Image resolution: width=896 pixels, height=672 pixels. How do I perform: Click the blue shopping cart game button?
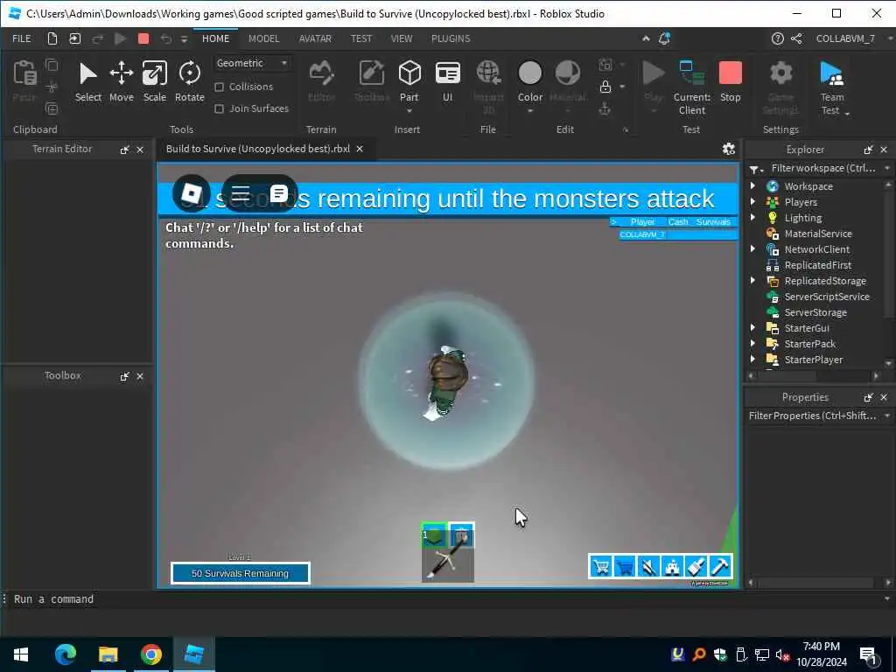(625, 566)
